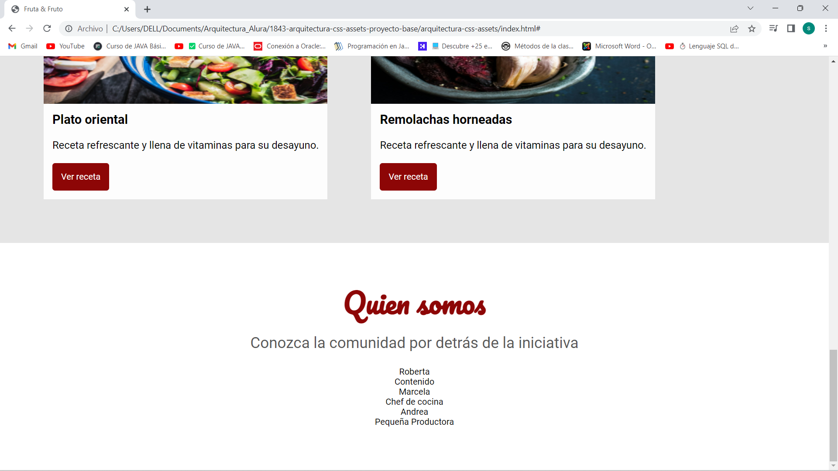Click Ver receta button for Remolachas horneadas
The image size is (838, 471).
coord(408,177)
